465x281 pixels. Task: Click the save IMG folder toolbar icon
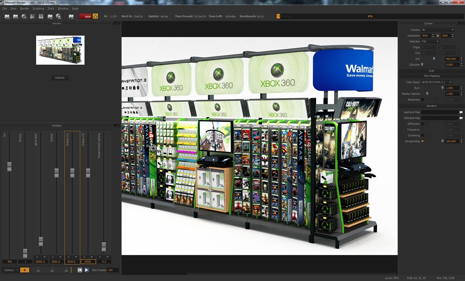pyautogui.click(x=50, y=16)
